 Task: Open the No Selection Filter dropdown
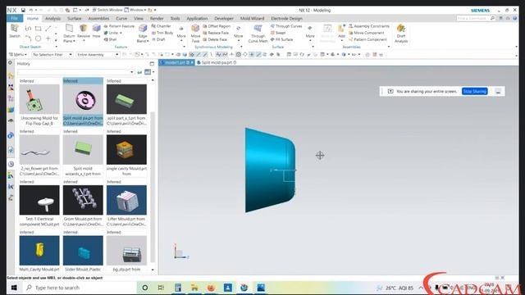52,54
